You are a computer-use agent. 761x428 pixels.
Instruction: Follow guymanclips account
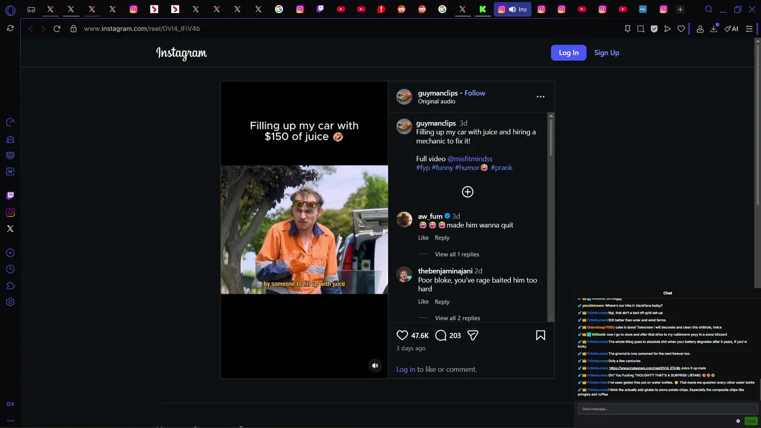tap(474, 93)
